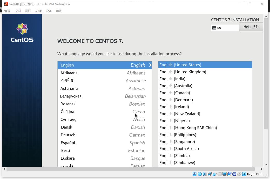Click the network adapters status icon
Image resolution: width=270 pixels, height=179 pixels.
click(x=210, y=174)
